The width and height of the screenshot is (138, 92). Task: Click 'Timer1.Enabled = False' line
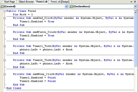[38, 78]
